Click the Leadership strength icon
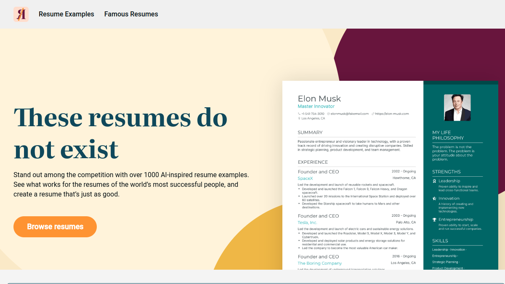The width and height of the screenshot is (505, 284). [x=434, y=181]
